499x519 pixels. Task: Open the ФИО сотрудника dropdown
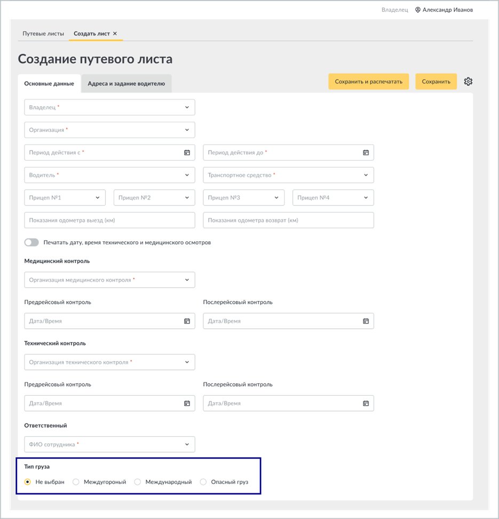tap(109, 444)
